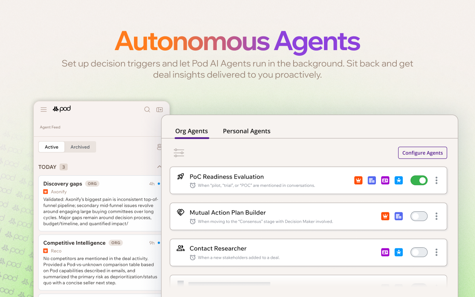Click the ORG tag on Discovery gaps
475x297 pixels.
(x=92, y=183)
